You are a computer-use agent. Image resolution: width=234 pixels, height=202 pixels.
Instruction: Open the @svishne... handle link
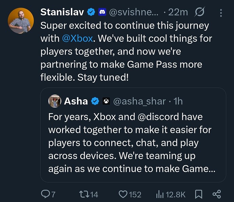pyautogui.click(x=134, y=12)
